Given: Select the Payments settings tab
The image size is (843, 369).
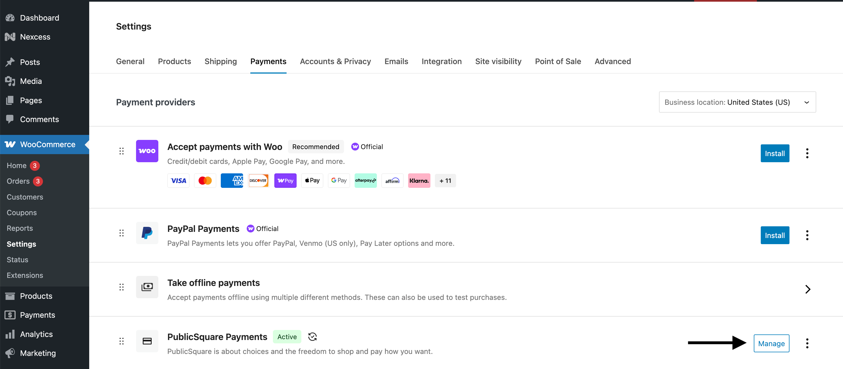Looking at the screenshot, I should point(268,61).
